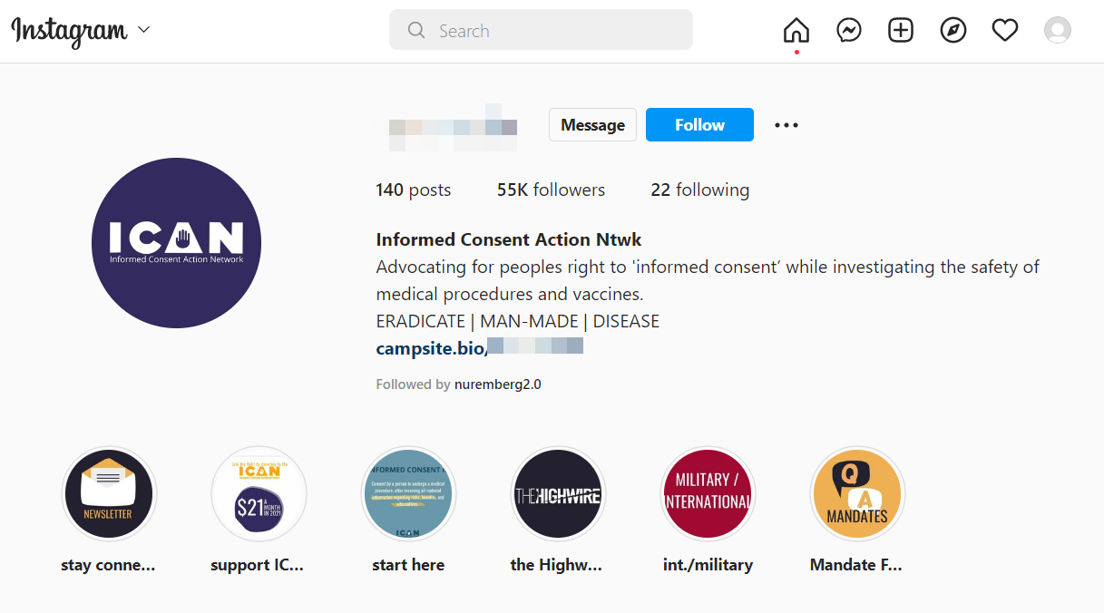Follow the ICAN account
The image size is (1104, 613).
point(699,125)
